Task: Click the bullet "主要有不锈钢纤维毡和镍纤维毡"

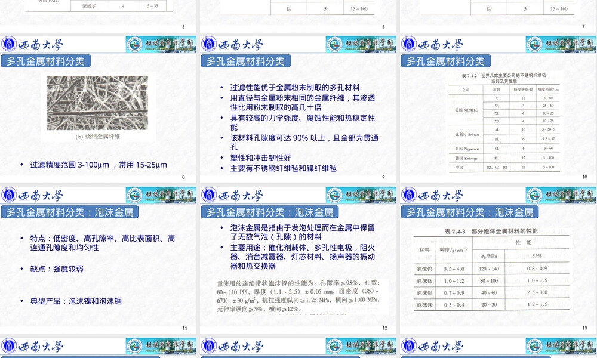Action: coord(284,168)
